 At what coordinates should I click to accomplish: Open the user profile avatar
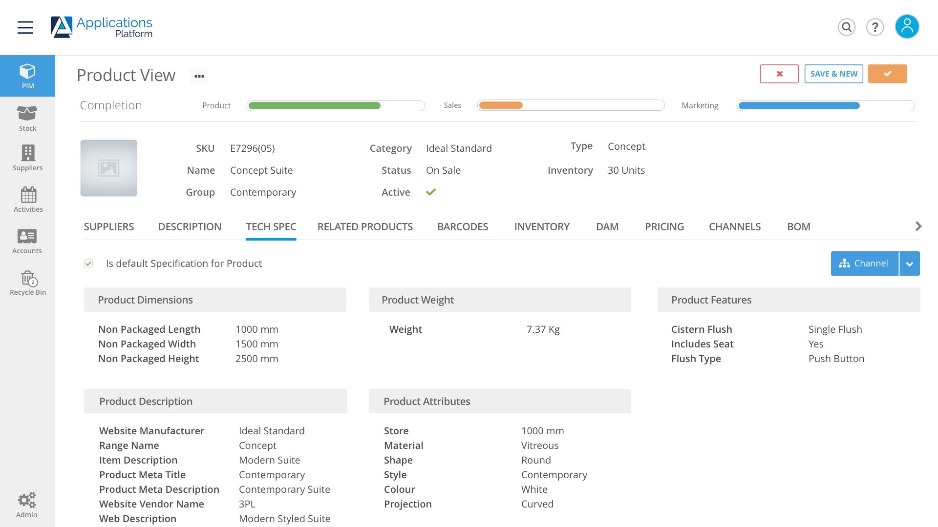[907, 26]
